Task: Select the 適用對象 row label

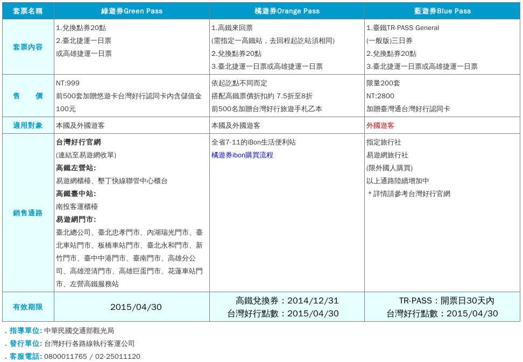Action: point(28,126)
